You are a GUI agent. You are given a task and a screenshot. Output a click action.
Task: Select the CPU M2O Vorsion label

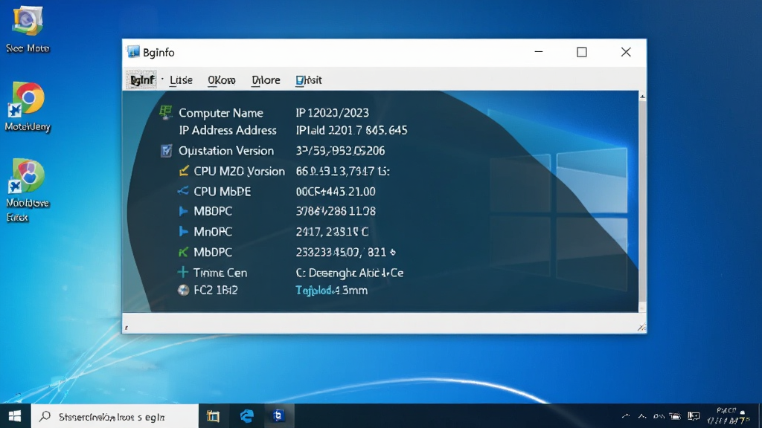[x=239, y=171]
